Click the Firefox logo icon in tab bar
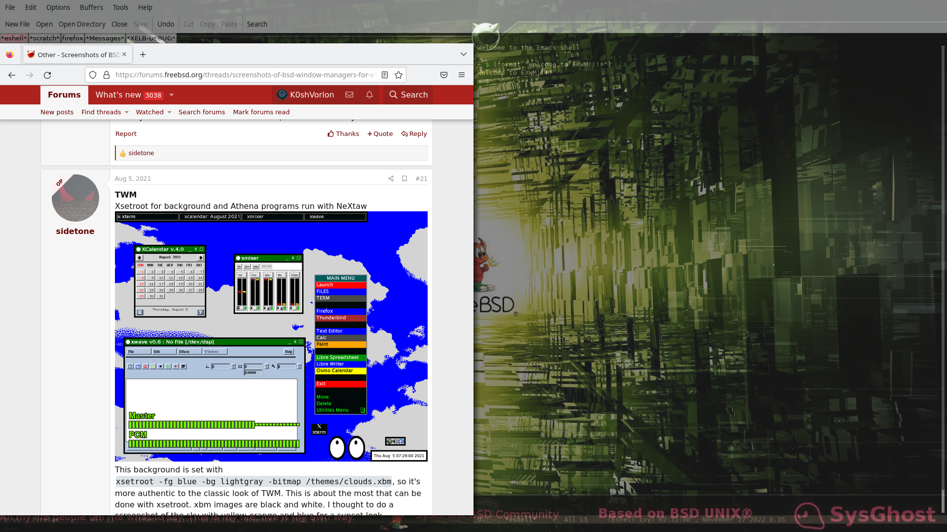947x532 pixels. click(x=10, y=55)
